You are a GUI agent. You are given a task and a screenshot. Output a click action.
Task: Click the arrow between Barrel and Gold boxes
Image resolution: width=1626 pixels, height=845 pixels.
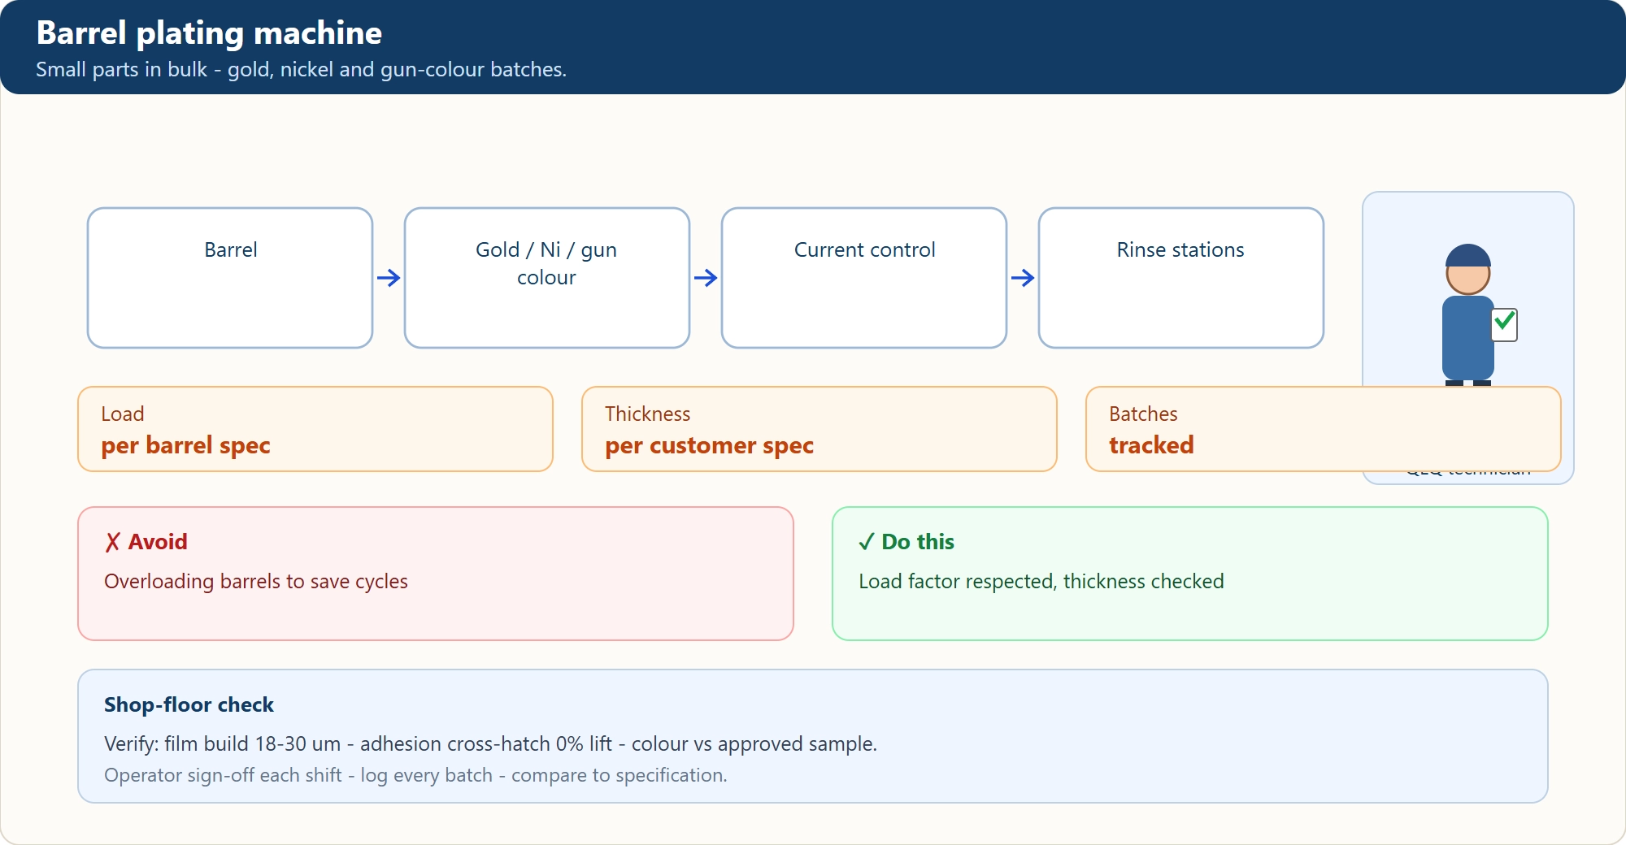pos(389,278)
